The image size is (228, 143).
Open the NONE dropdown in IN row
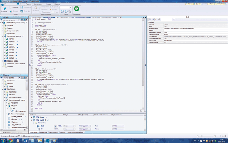[x=123, y=129]
